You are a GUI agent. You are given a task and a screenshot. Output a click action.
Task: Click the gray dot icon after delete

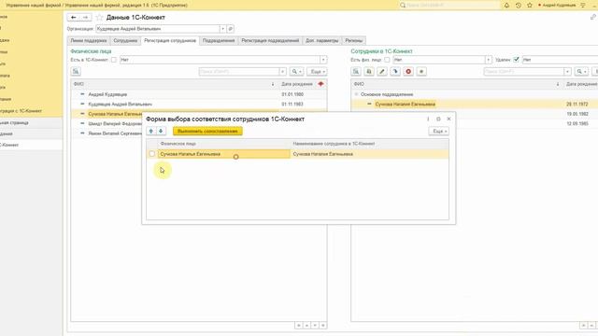pyautogui.click(x=421, y=72)
